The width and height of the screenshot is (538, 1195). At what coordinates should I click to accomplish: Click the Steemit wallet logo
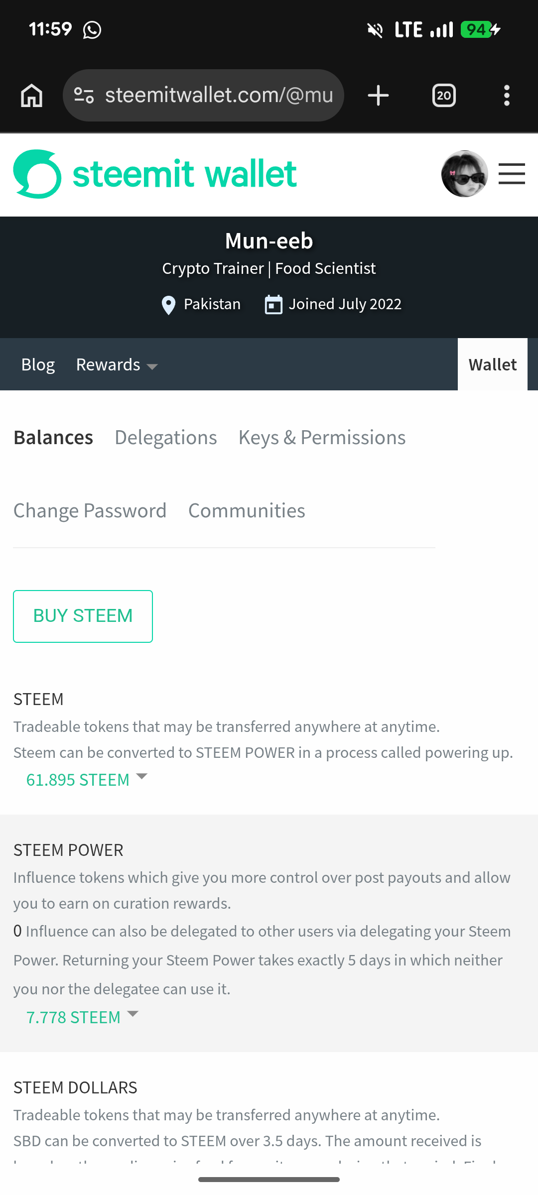tap(155, 174)
